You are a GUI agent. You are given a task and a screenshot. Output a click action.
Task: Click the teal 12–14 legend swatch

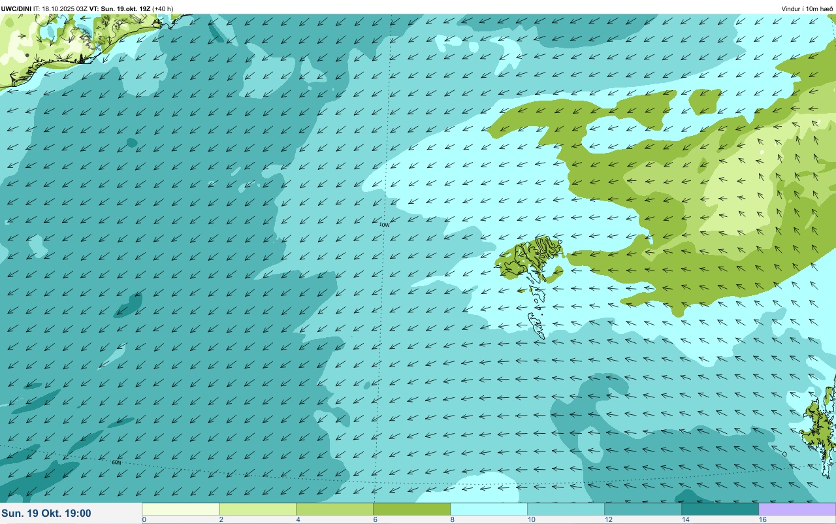coord(643,509)
